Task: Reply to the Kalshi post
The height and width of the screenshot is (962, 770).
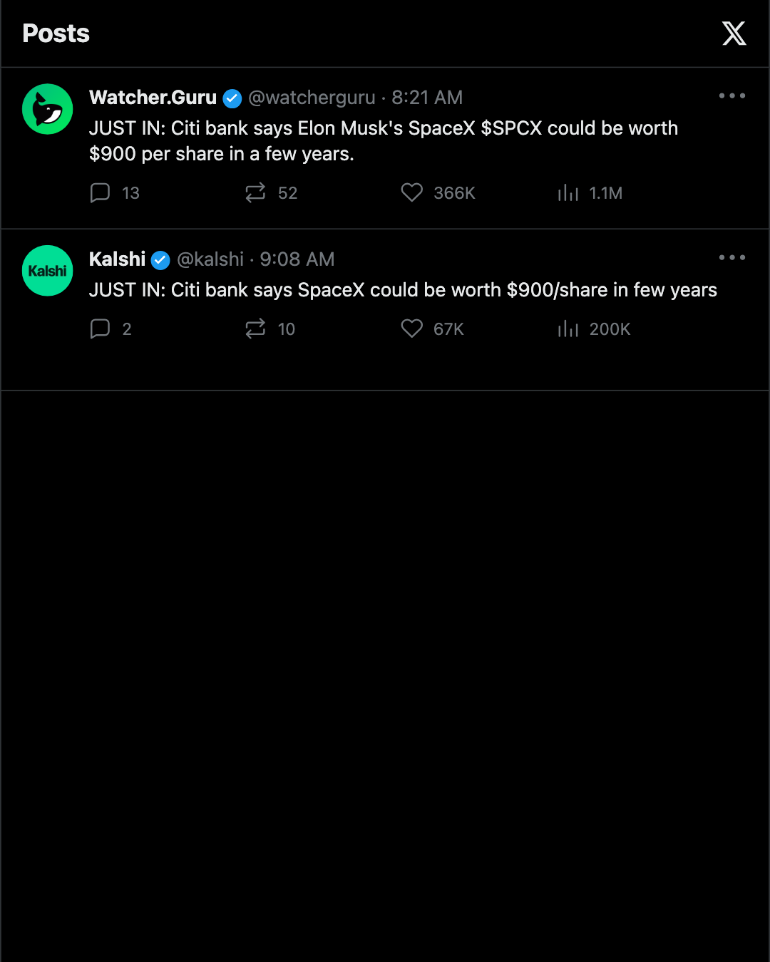Action: click(100, 329)
